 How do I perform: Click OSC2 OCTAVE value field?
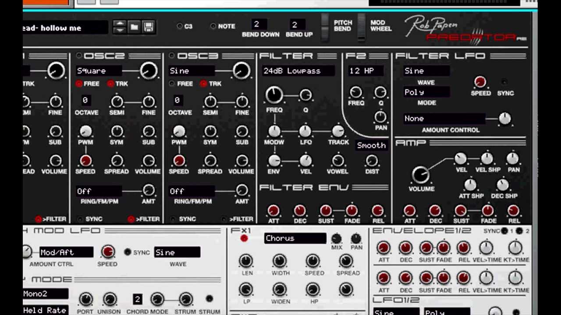pos(85,100)
